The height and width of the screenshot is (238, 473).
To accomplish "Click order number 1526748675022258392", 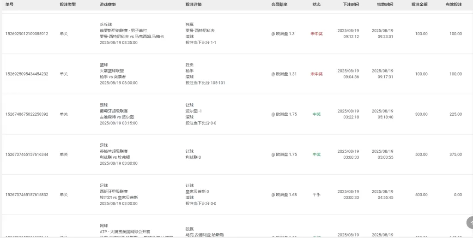I will pyautogui.click(x=27, y=114).
